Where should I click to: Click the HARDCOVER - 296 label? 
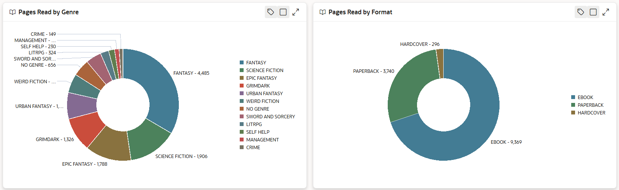click(x=420, y=44)
